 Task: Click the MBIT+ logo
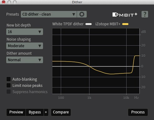125,15
